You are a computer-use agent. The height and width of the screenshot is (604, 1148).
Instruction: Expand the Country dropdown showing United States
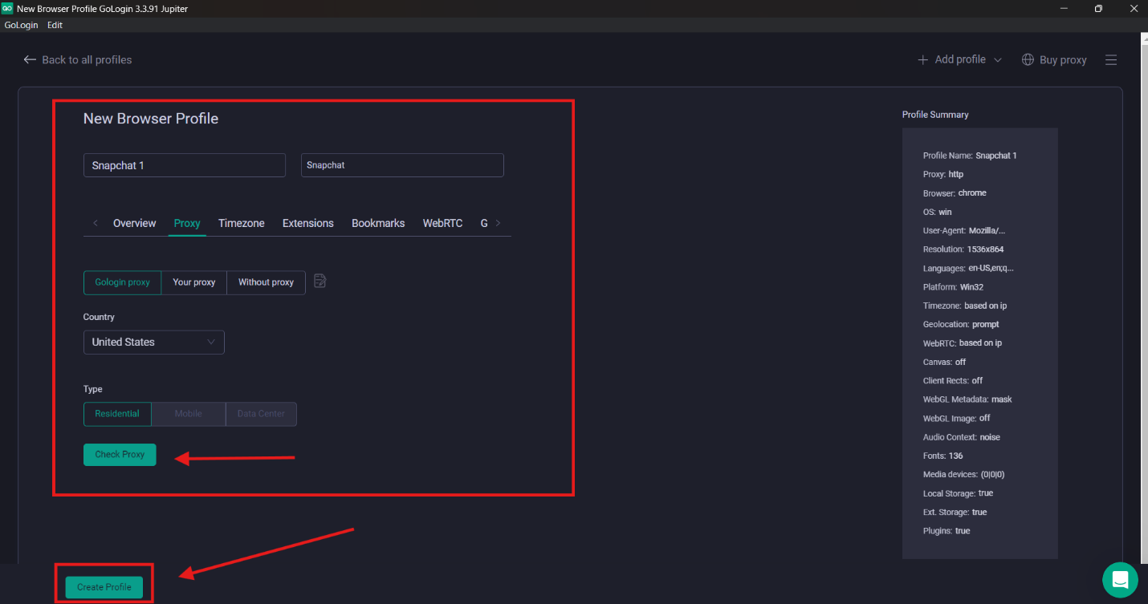point(153,343)
